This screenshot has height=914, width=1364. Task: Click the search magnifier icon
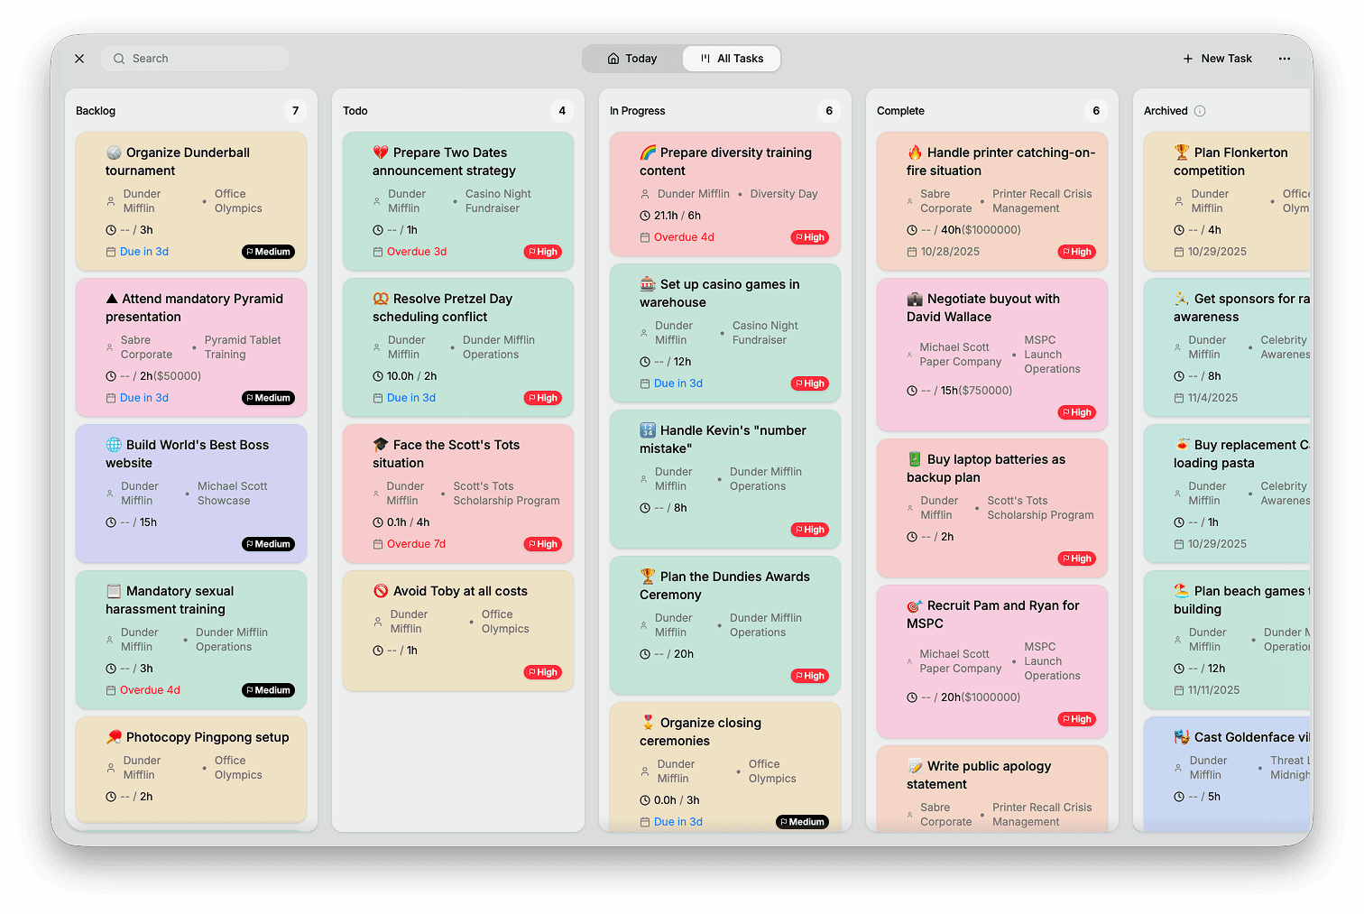click(x=118, y=58)
